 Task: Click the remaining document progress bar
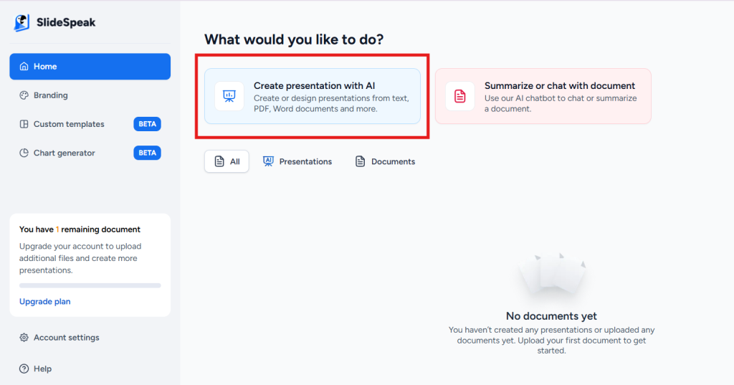coord(90,285)
